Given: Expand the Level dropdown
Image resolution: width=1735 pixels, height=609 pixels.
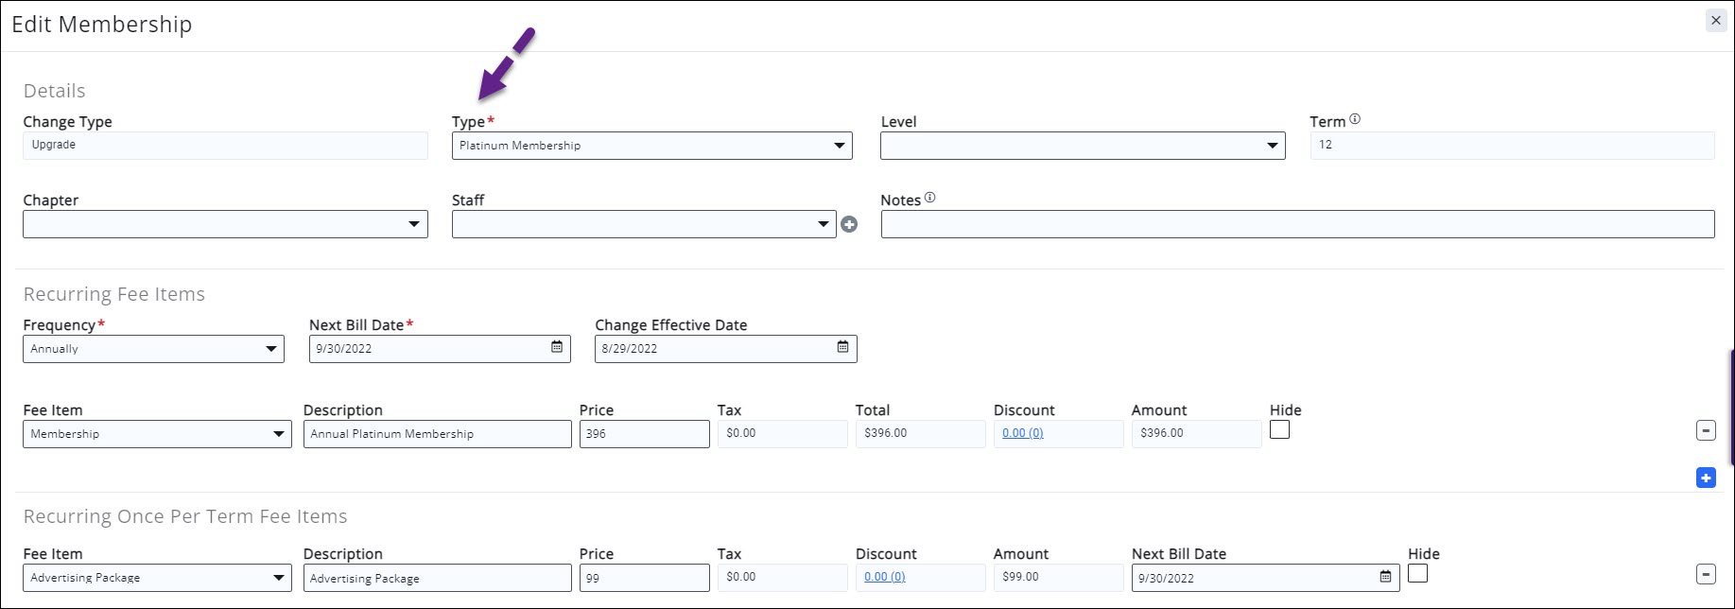Looking at the screenshot, I should coord(1082,146).
